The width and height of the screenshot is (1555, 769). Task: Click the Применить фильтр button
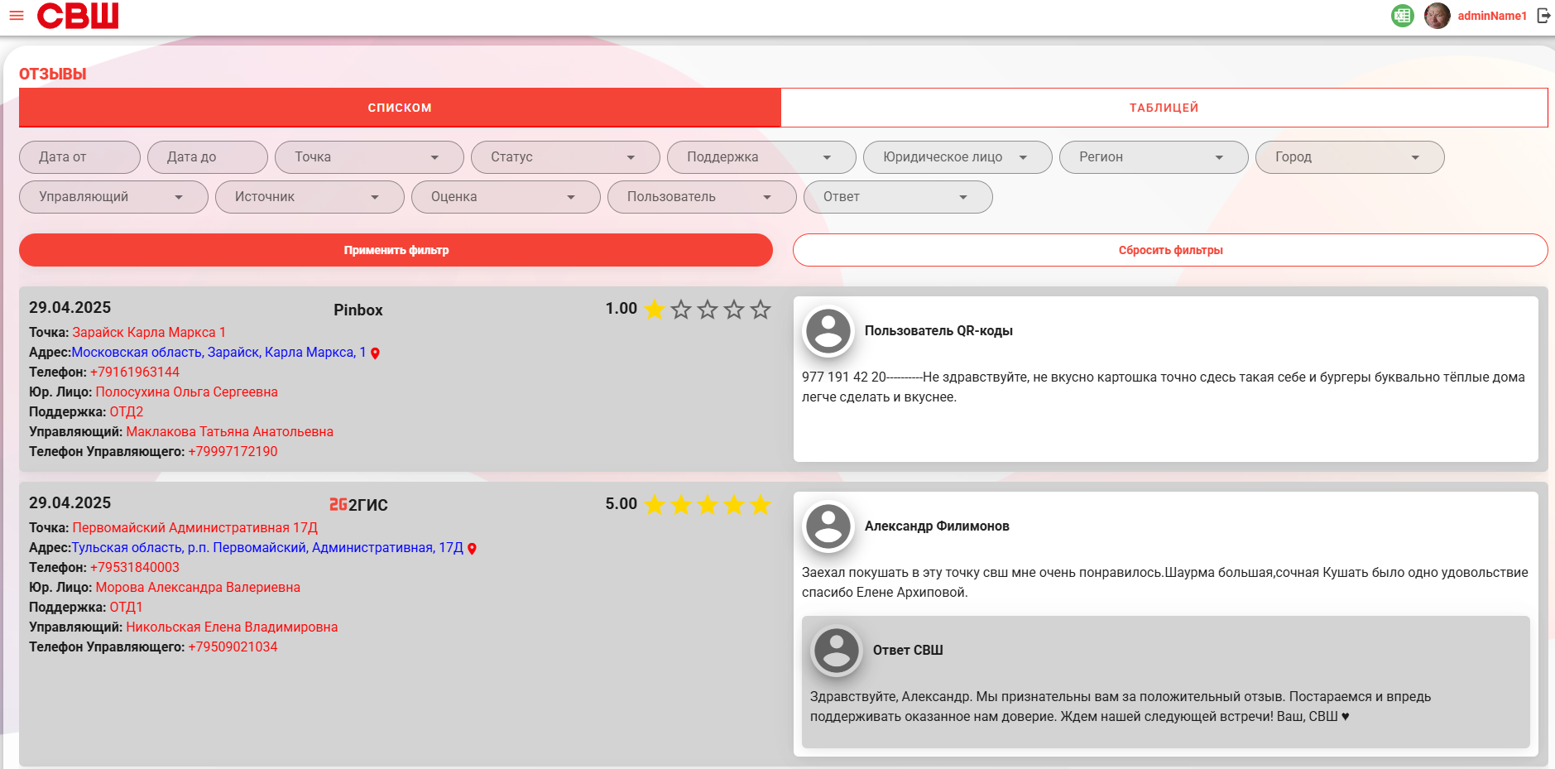coord(396,250)
